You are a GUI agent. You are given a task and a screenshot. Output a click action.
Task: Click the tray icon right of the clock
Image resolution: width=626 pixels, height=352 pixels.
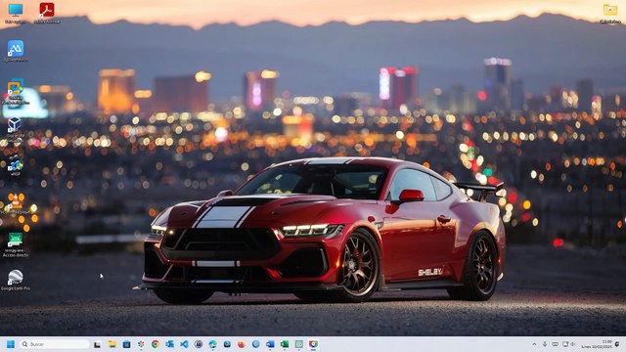click(x=617, y=344)
